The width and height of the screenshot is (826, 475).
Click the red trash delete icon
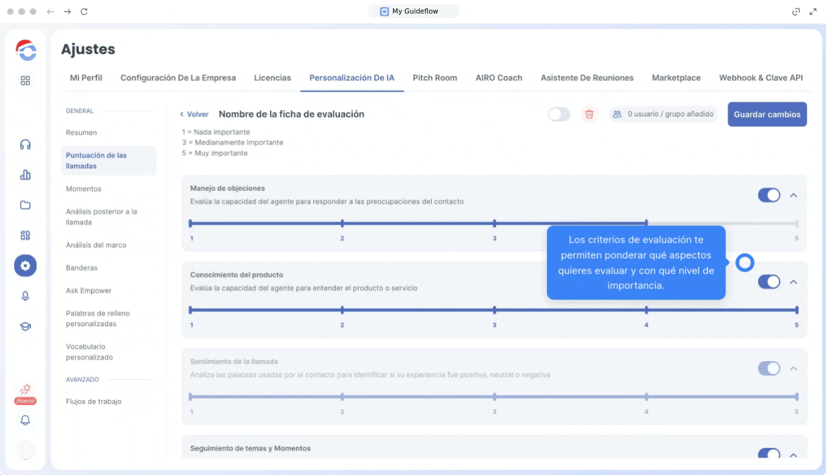pos(589,115)
